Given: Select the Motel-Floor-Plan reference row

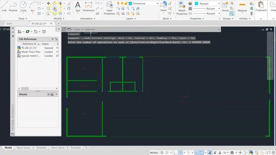Looking at the screenshot, I should [x=38, y=52].
